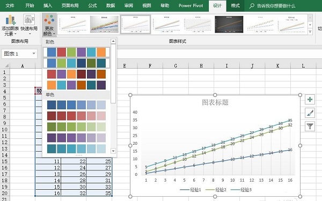This screenshot has height=201, width=322.
Task: Open the 帮助 ribbon tab
Action: click(x=165, y=6)
